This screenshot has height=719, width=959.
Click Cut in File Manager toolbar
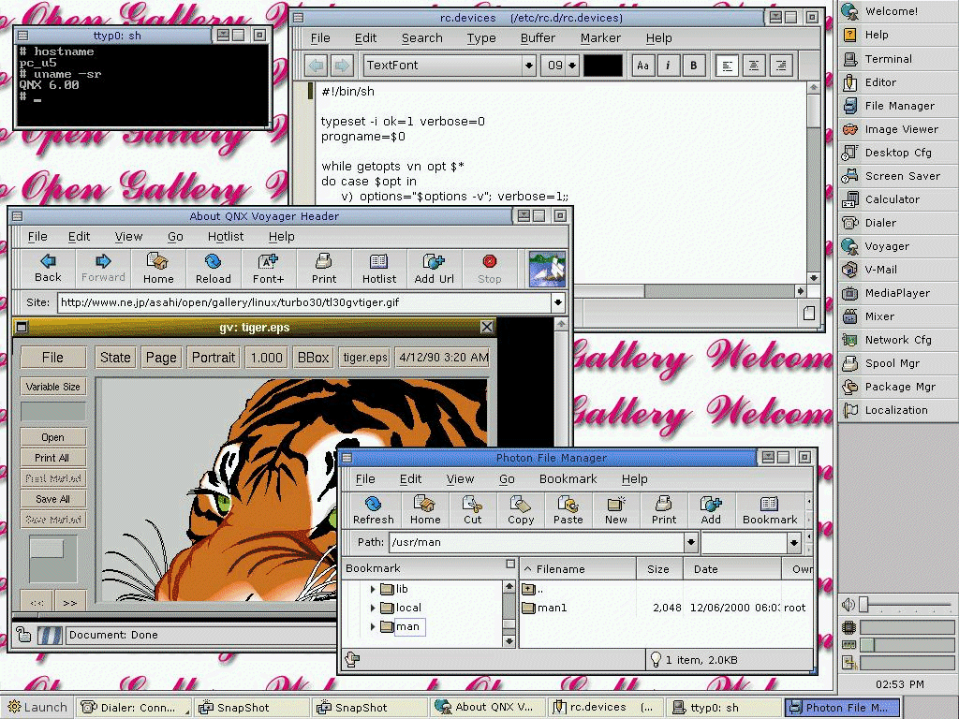pyautogui.click(x=473, y=510)
